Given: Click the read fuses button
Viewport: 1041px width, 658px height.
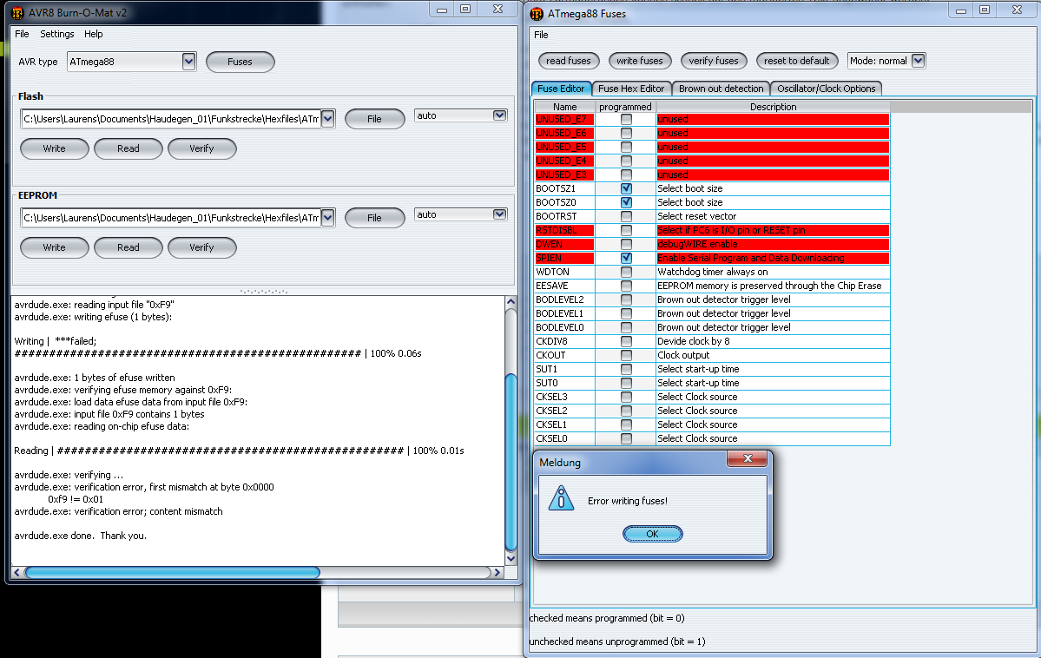Looking at the screenshot, I should (569, 61).
